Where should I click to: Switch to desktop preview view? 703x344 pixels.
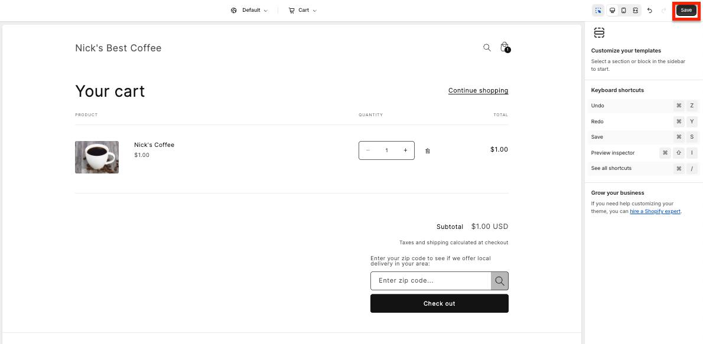[612, 10]
